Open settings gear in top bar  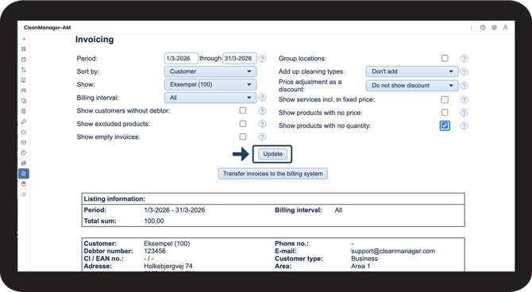click(x=494, y=28)
